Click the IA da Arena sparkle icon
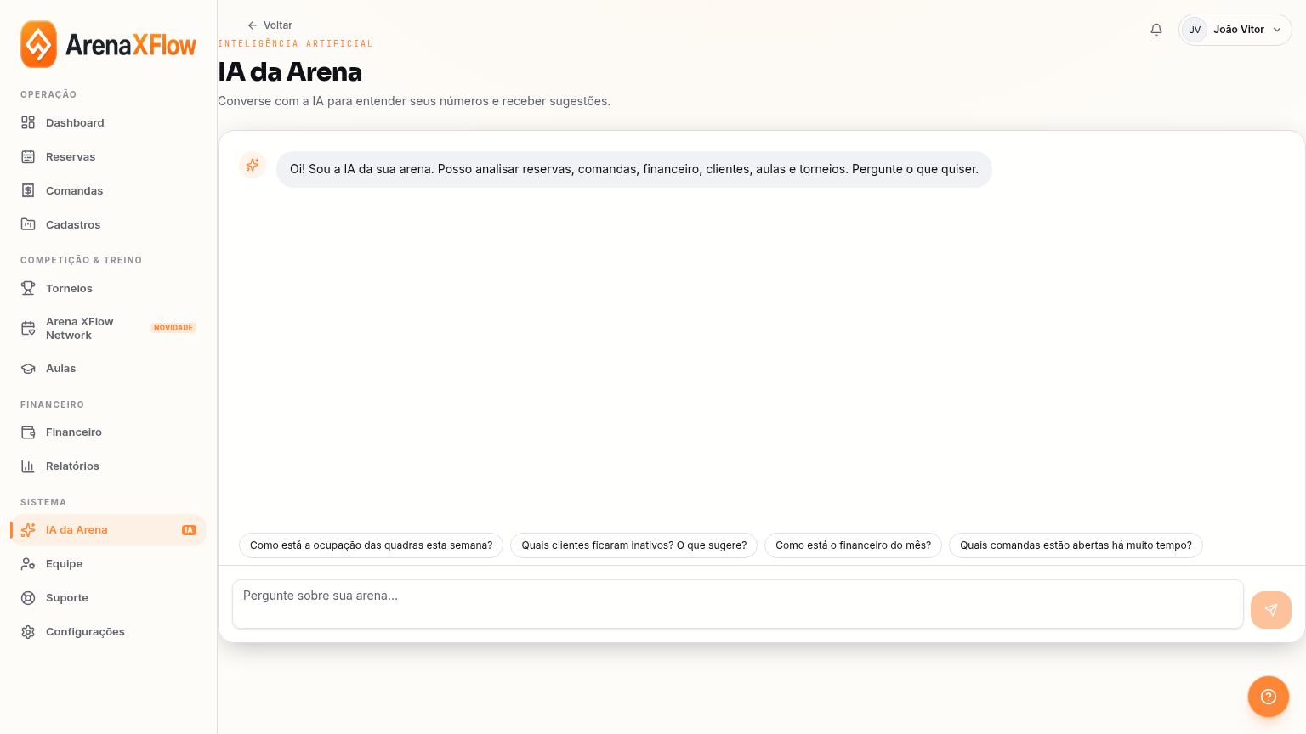 (28, 529)
